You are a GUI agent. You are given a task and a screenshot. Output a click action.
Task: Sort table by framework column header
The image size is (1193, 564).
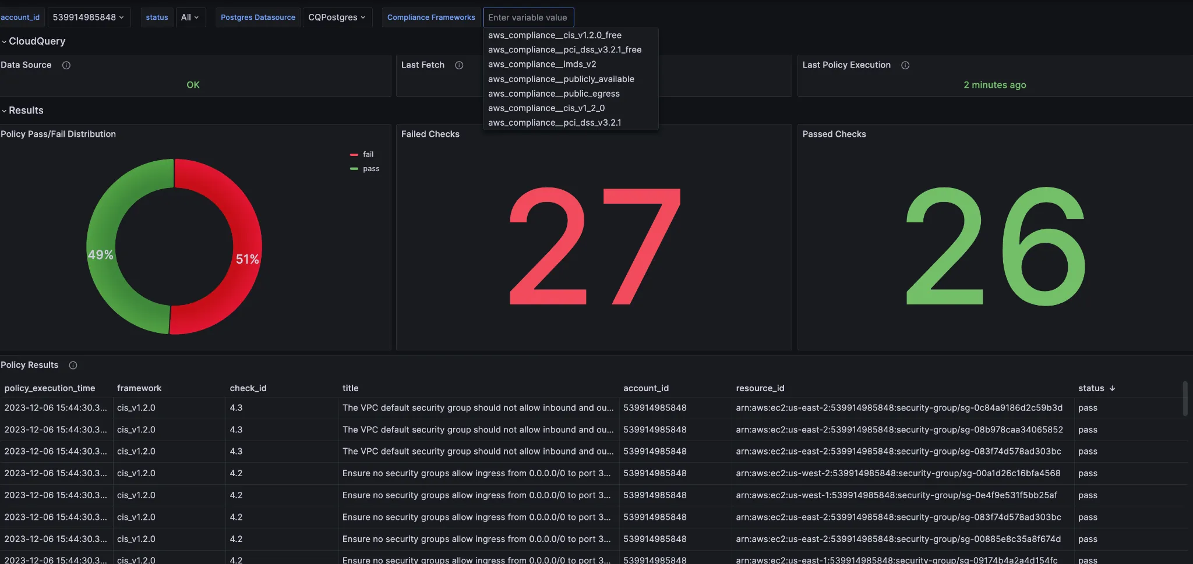pyautogui.click(x=139, y=388)
